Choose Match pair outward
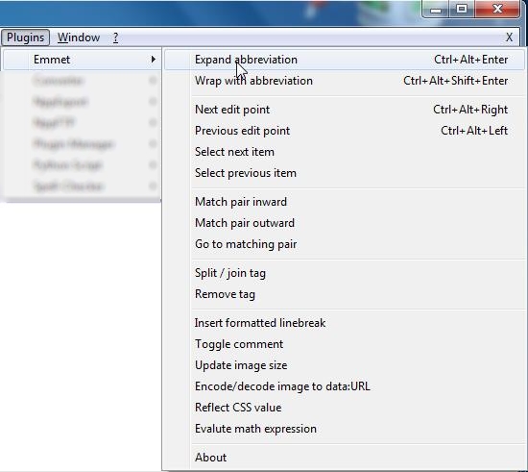The image size is (528, 472). click(344, 223)
